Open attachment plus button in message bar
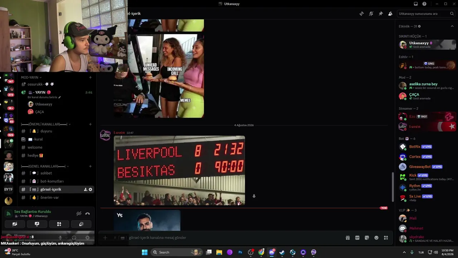 (105, 238)
